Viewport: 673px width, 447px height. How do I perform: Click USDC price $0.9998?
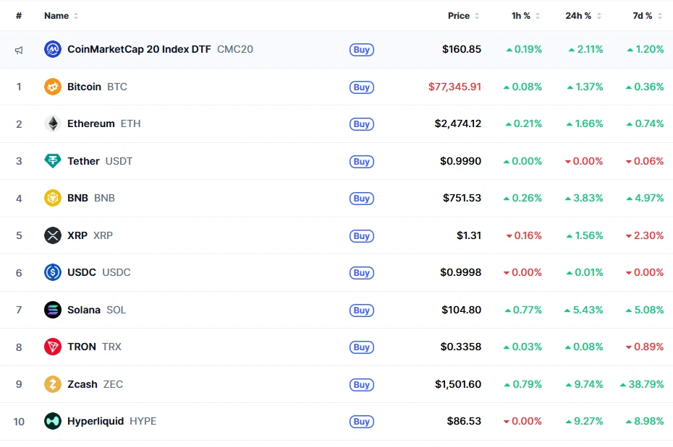[x=460, y=272]
